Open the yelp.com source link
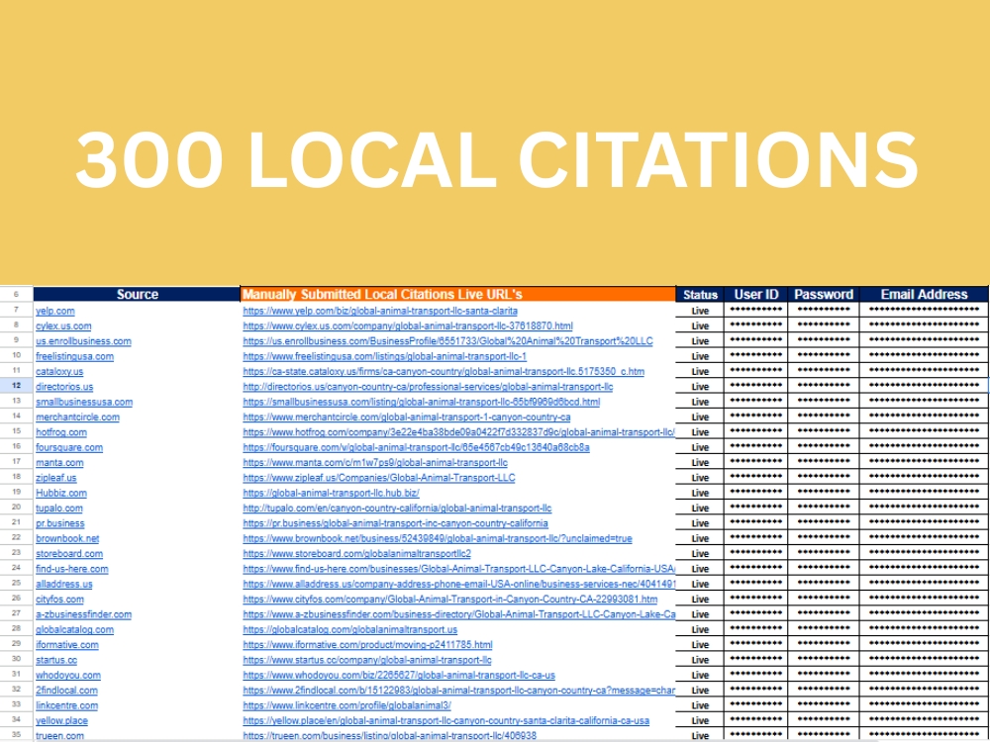 54,311
